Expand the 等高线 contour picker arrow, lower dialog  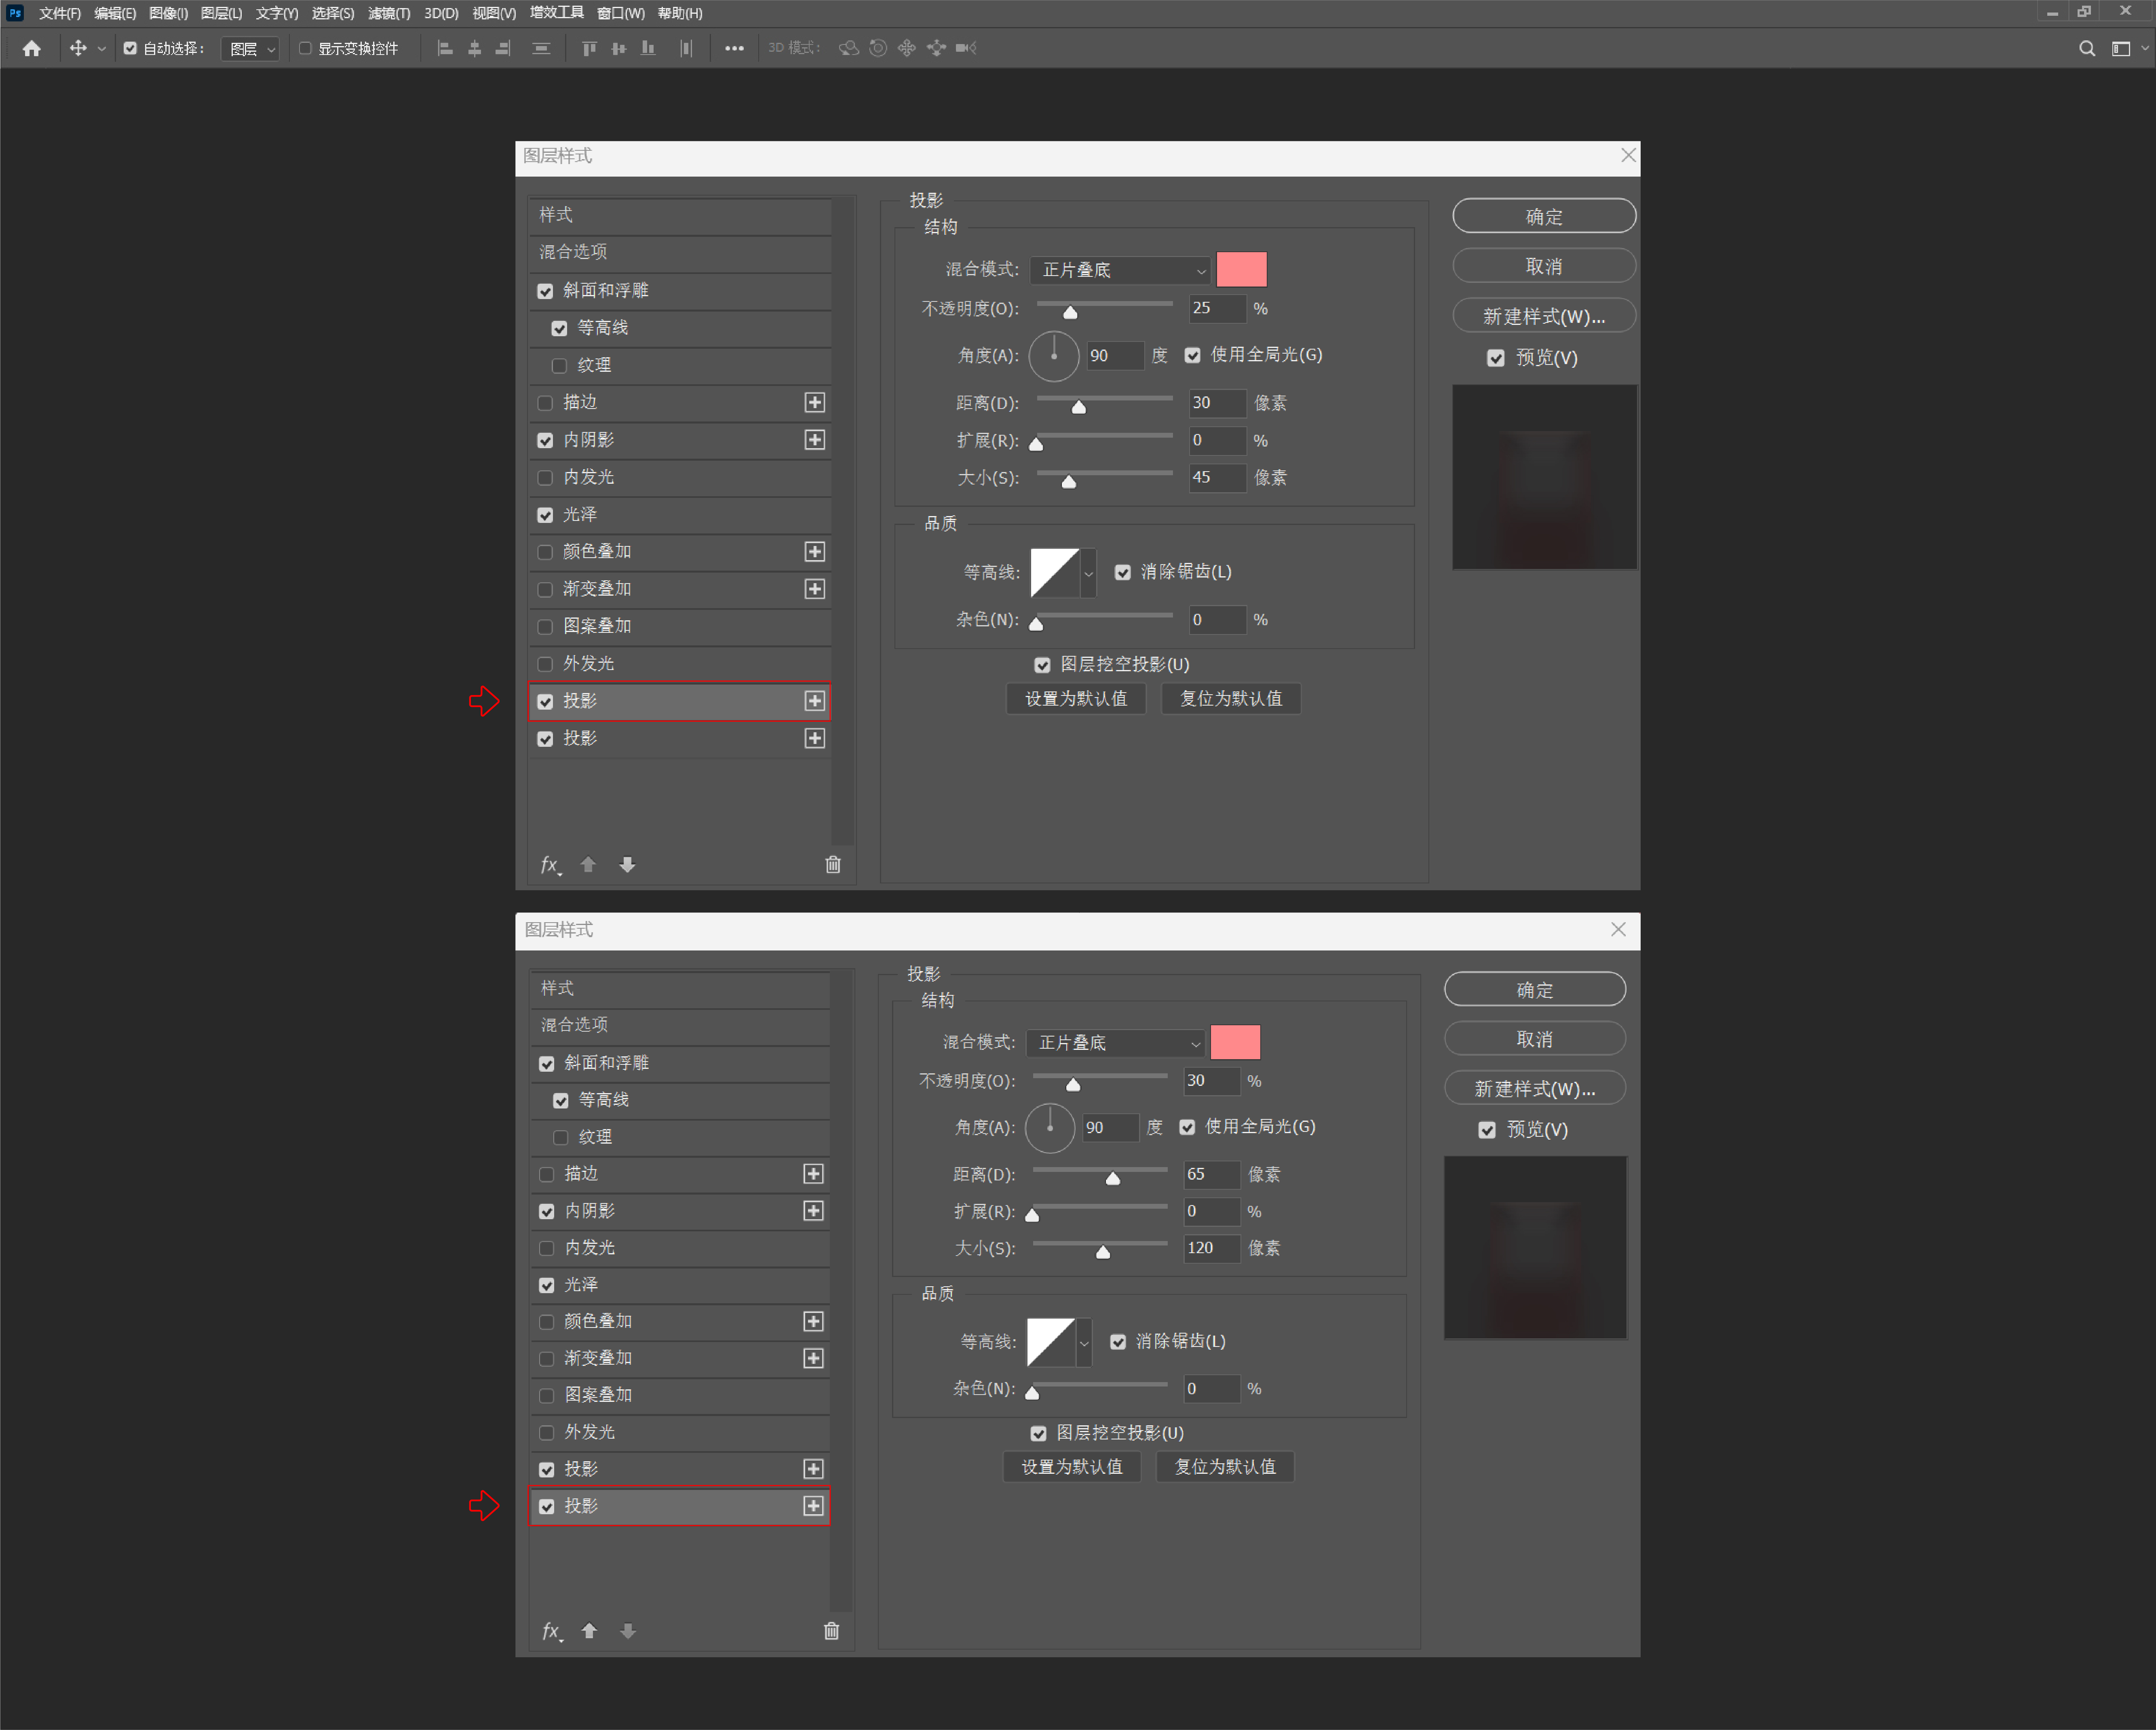(1084, 1343)
